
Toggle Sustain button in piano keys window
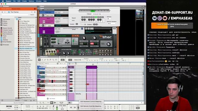(77, 24)
